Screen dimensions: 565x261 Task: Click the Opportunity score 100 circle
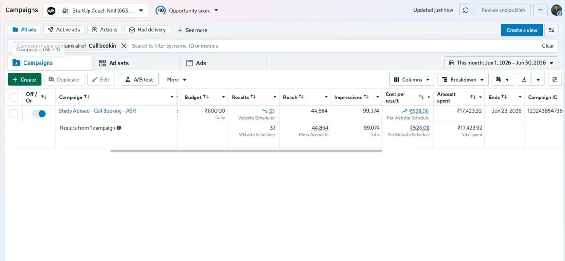[161, 10]
